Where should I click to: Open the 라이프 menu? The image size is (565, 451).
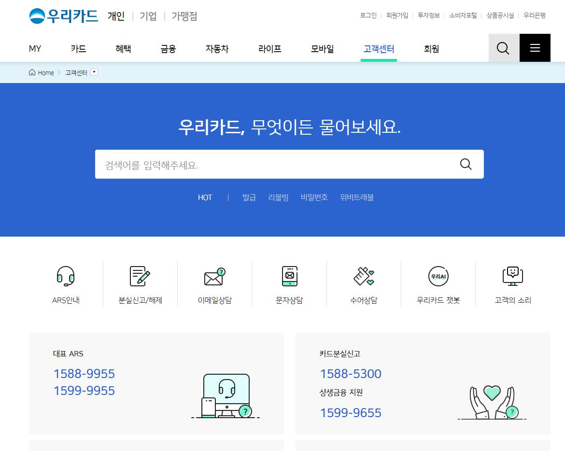click(270, 49)
